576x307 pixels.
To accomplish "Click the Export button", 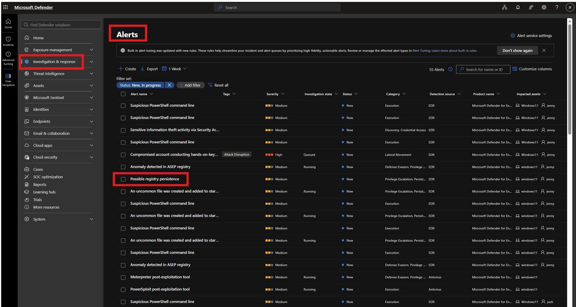I will click(149, 69).
